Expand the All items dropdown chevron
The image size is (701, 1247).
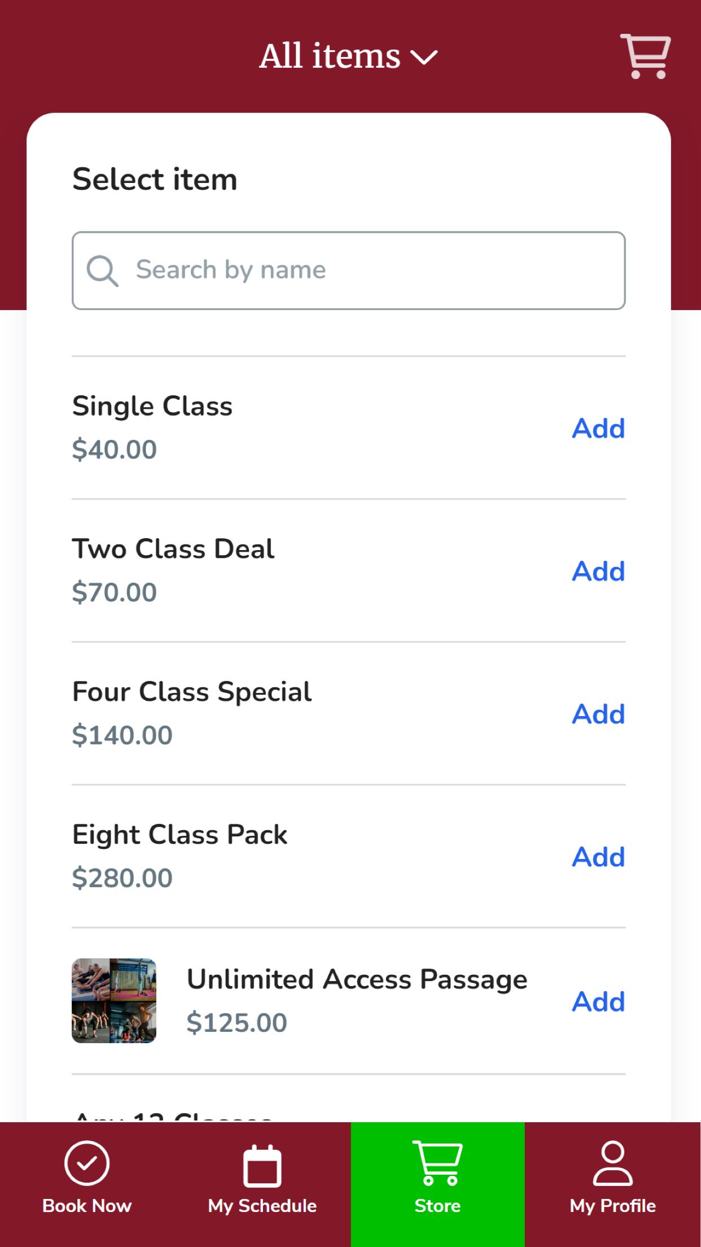coord(424,58)
